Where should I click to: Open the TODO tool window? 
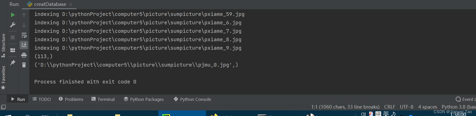[41, 99]
